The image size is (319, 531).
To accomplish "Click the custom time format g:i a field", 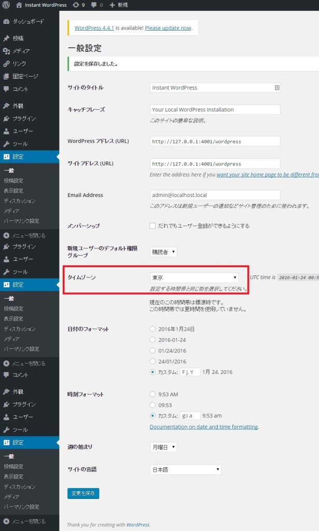I will point(190,415).
